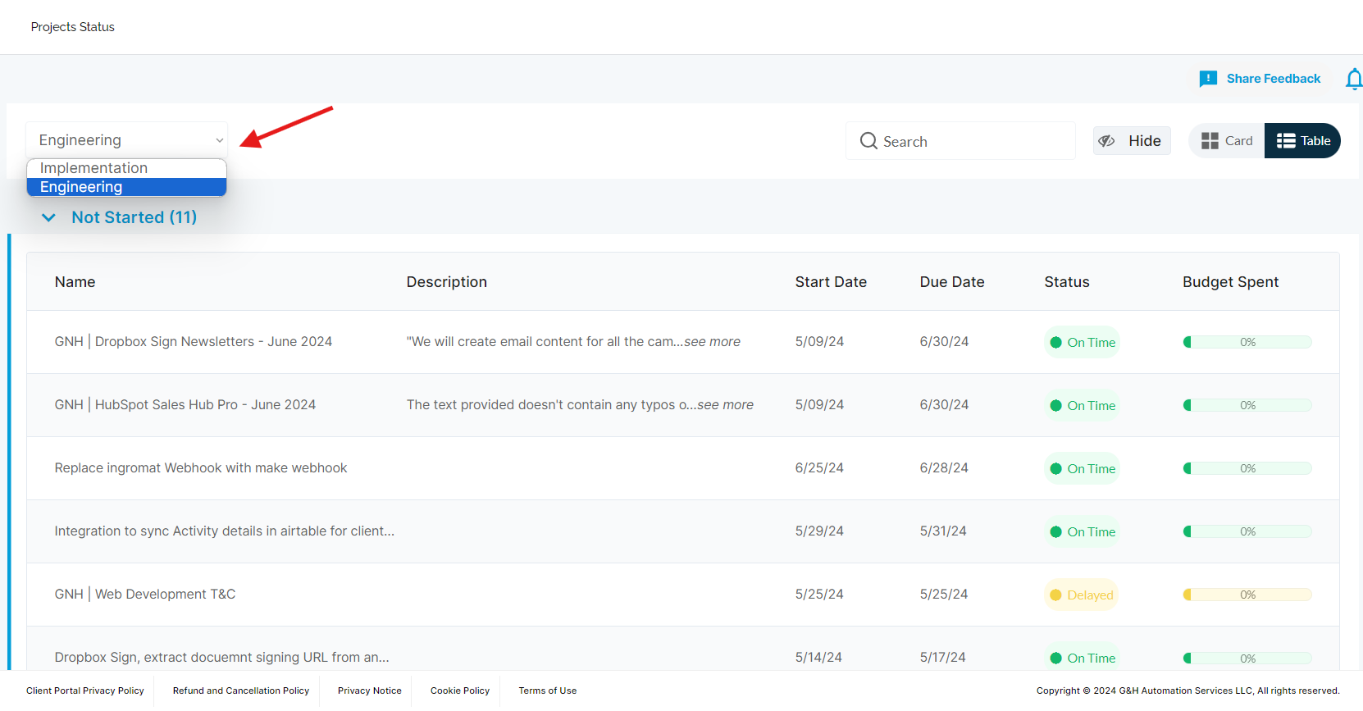
Task: Click budget progress bar for Web Development T&C
Action: [1247, 595]
